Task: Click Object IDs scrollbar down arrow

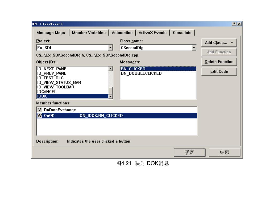Action: click(x=111, y=96)
